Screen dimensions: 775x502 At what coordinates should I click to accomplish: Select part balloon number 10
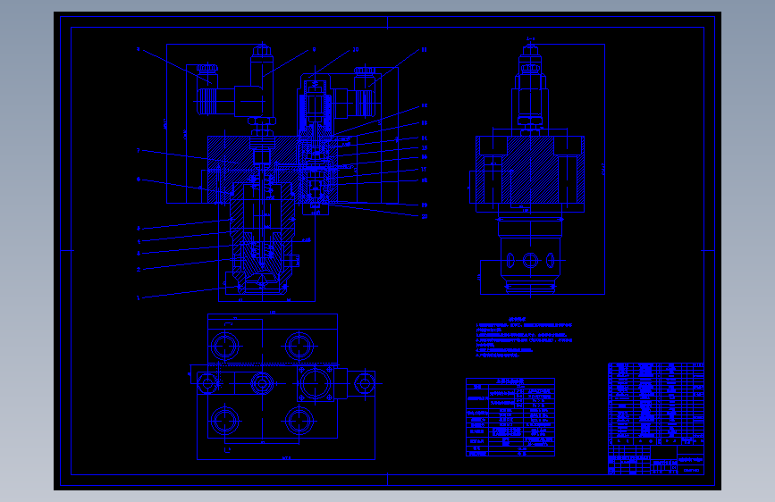[356, 50]
